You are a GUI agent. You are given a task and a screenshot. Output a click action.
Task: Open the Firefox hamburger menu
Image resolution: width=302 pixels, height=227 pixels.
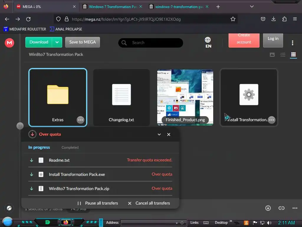[295, 19]
